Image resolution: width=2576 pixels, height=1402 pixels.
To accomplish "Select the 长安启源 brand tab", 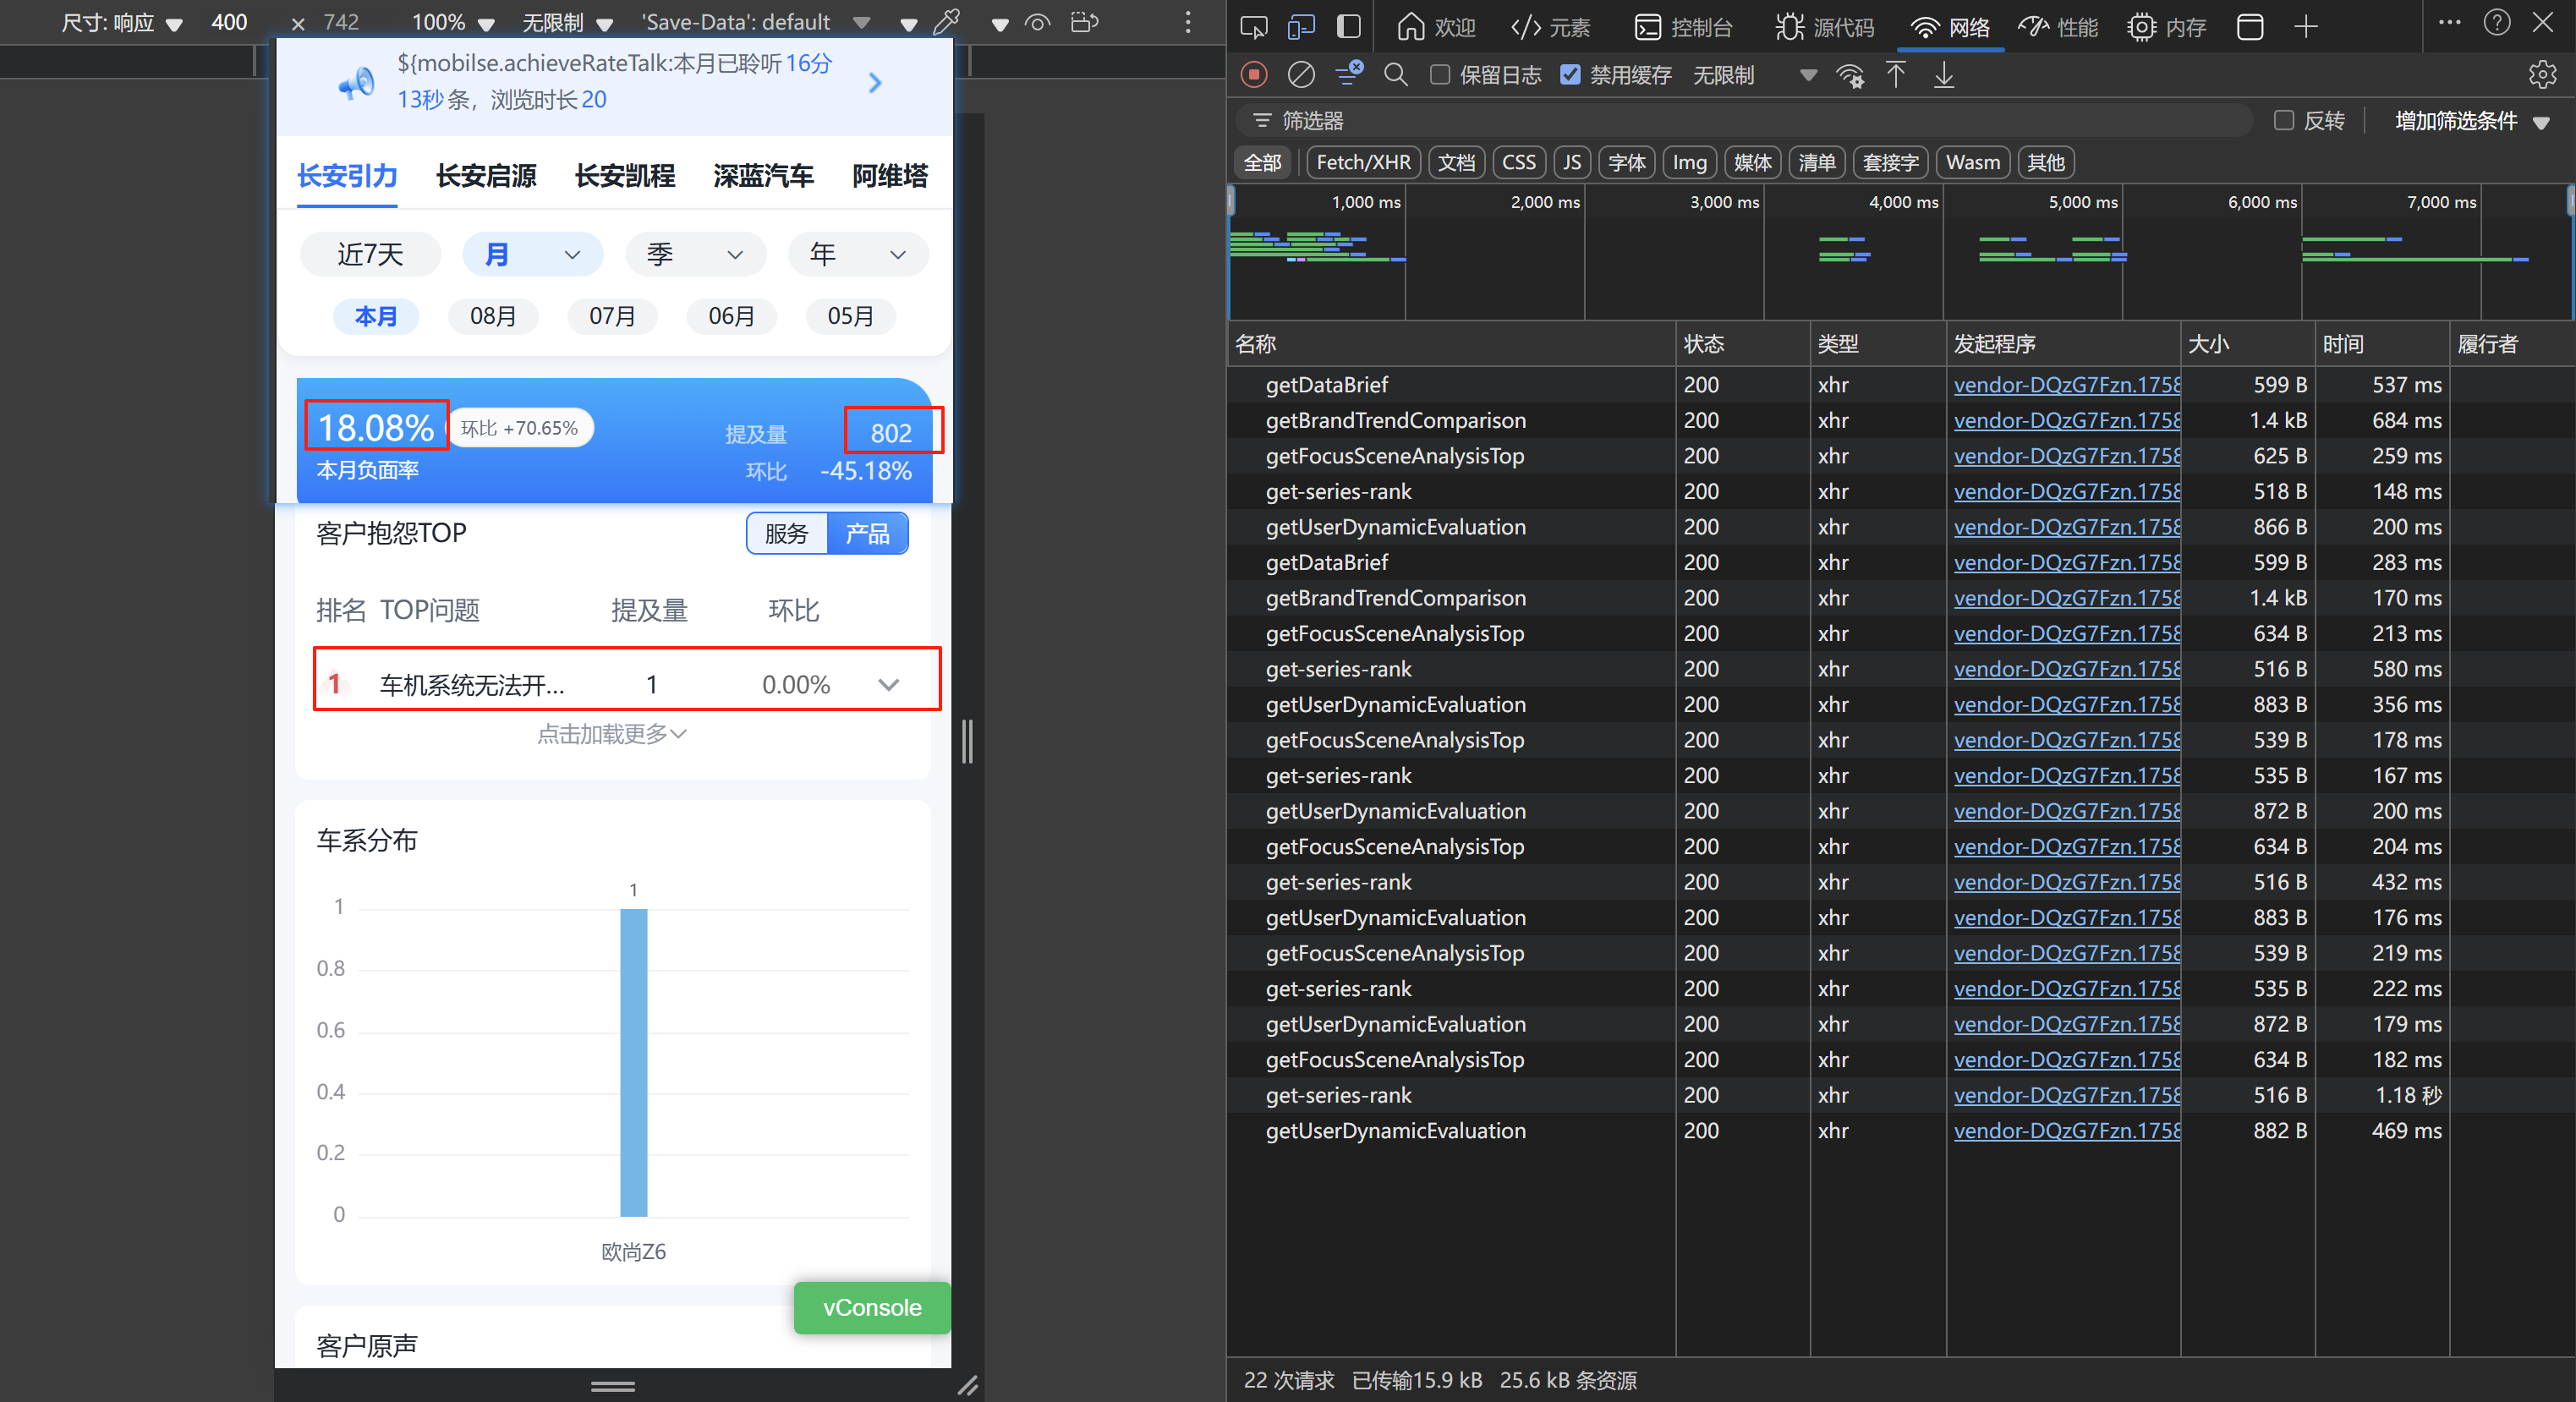I will [486, 176].
